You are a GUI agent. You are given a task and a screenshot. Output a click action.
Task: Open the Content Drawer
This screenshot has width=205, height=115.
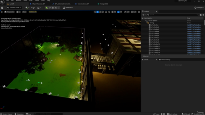[x=6, y=114]
